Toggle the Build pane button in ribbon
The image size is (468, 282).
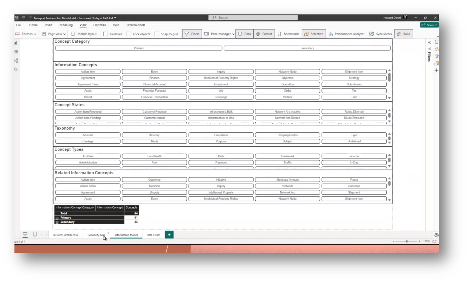point(404,34)
